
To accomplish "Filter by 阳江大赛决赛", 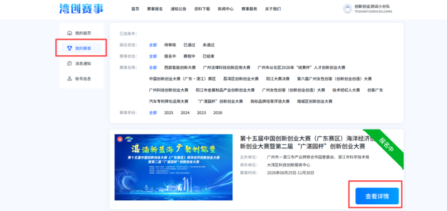I will [278, 79].
